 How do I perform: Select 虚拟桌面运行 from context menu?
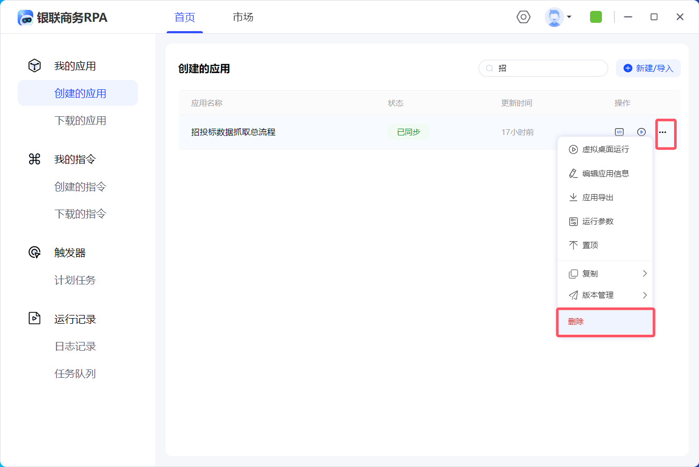pos(605,149)
